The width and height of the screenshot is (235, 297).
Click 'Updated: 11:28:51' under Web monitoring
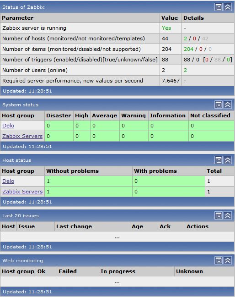(x=27, y=292)
